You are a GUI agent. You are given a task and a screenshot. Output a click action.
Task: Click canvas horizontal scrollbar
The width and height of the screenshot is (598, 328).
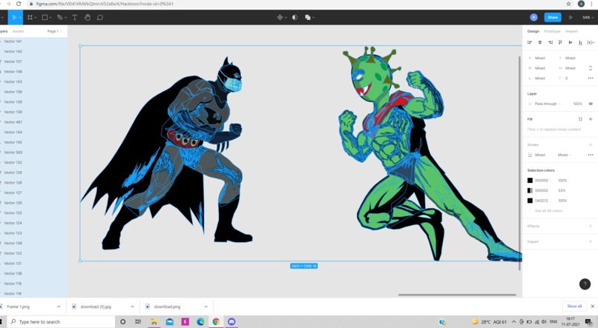pos(457,295)
